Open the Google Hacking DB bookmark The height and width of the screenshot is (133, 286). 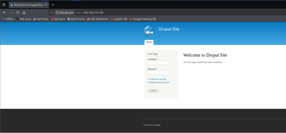(x=143, y=19)
